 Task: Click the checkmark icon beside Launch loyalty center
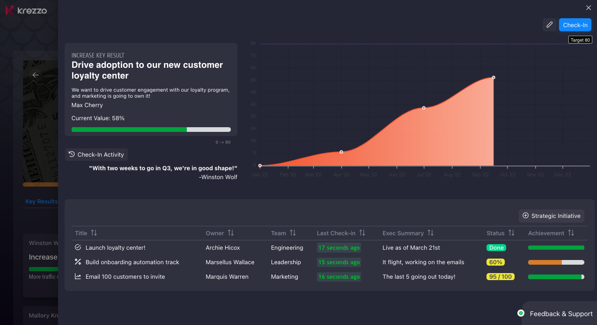coord(78,247)
